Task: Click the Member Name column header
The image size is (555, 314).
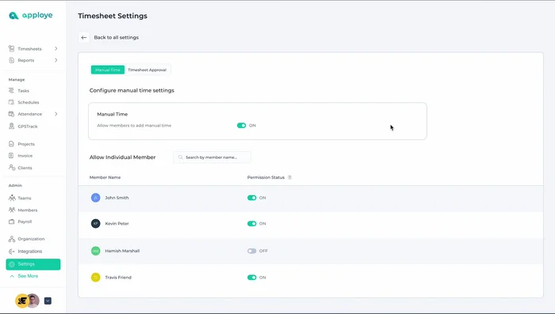Action: click(x=105, y=177)
